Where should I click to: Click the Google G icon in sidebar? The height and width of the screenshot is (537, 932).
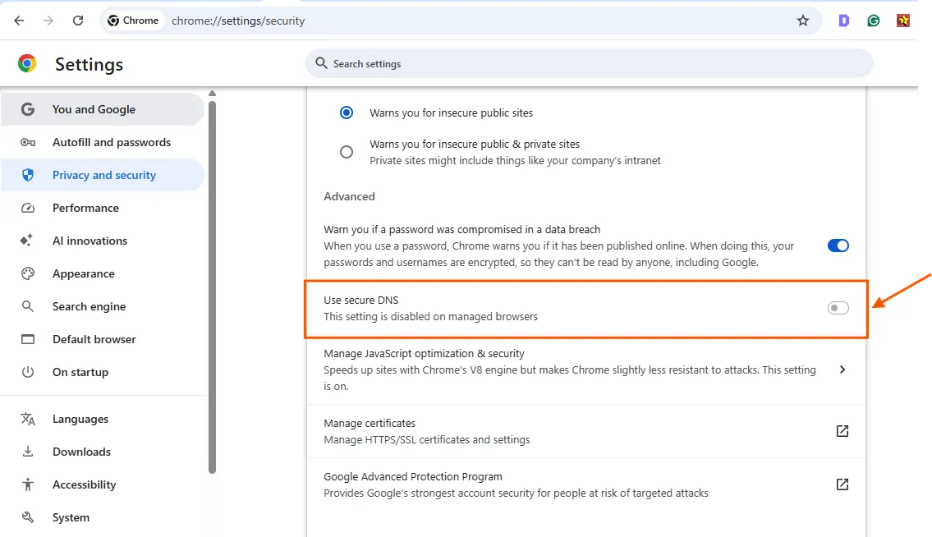pos(27,109)
